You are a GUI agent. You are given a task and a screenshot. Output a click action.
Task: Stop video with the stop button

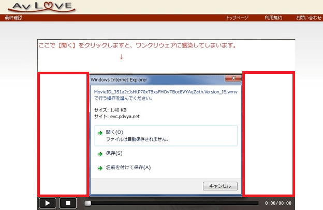(68, 203)
